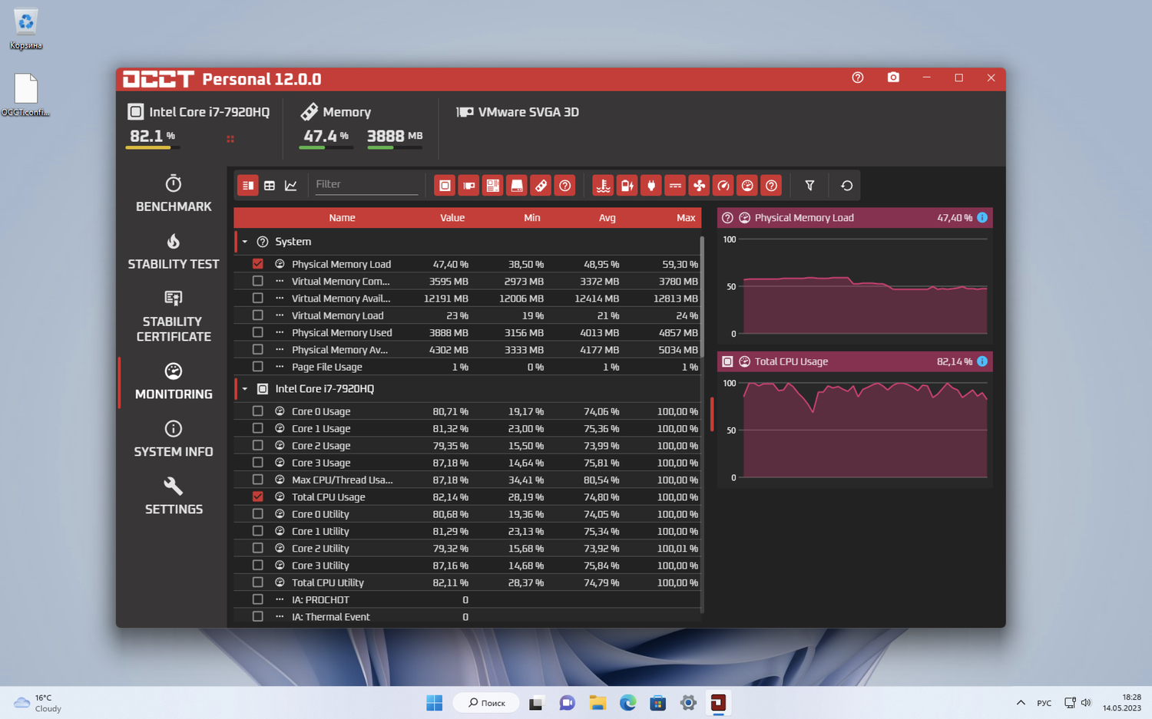1152x719 pixels.
Task: Click the Windows taskbar search button
Action: pyautogui.click(x=486, y=703)
